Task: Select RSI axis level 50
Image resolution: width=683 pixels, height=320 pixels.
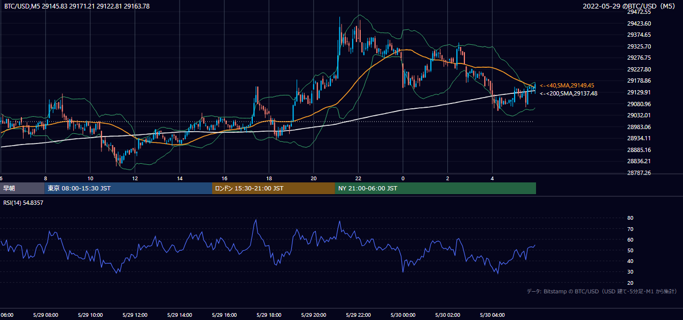Action: (x=630, y=251)
